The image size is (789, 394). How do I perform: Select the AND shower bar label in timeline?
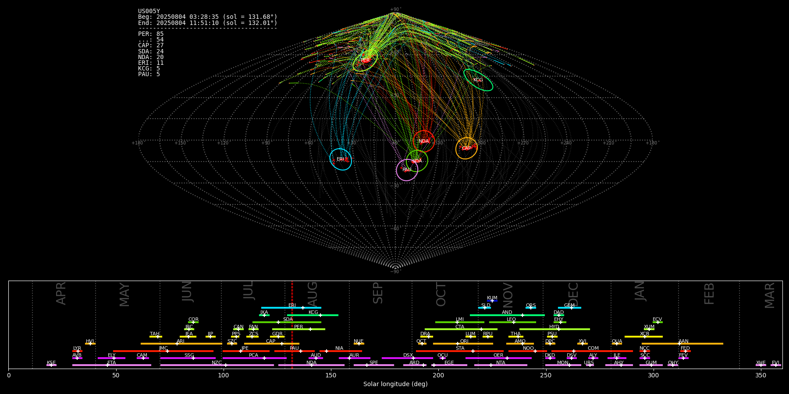point(507,312)
